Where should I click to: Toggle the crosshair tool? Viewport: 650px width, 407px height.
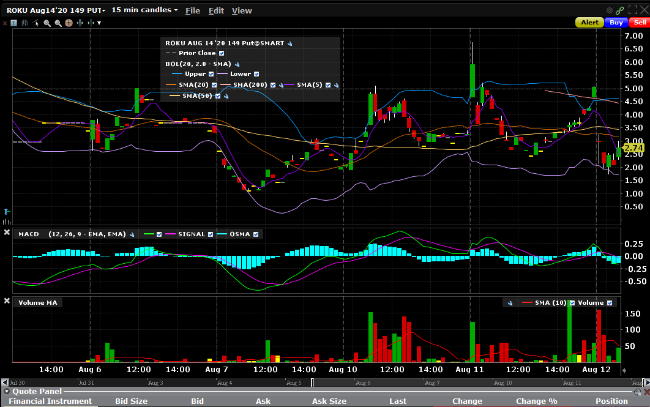[x=69, y=23]
